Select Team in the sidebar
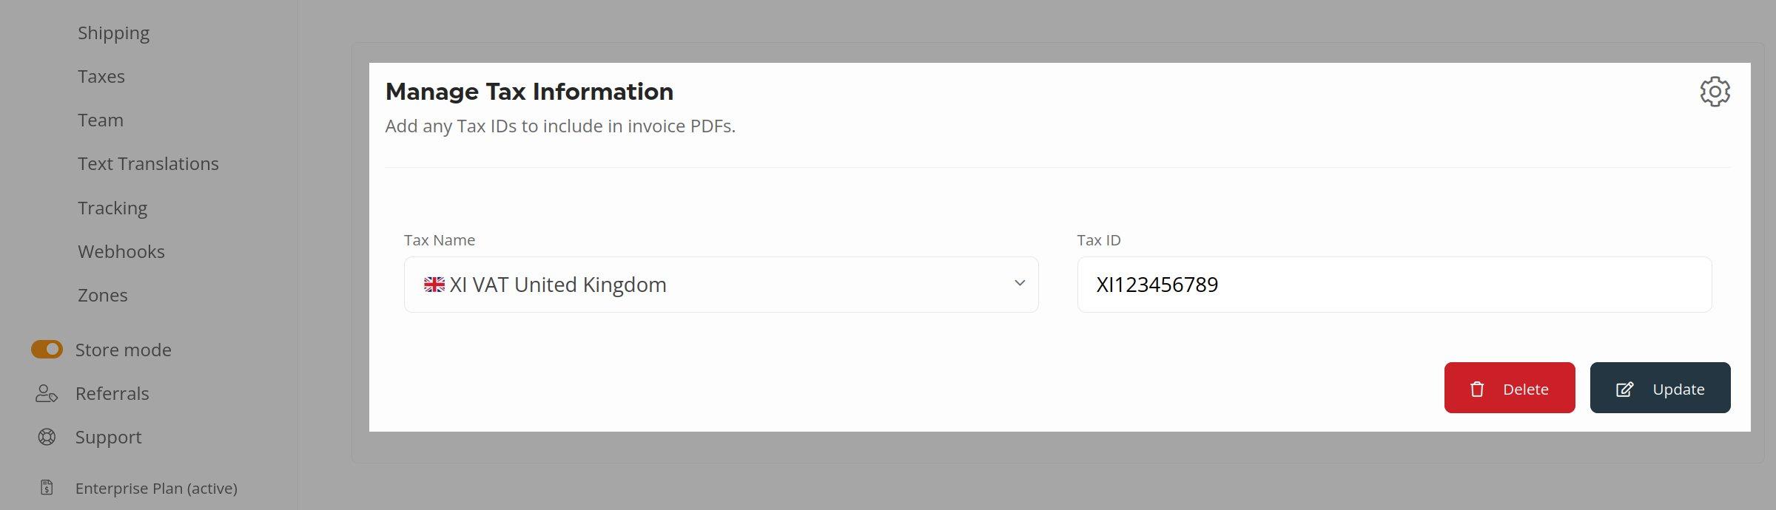The image size is (1776, 510). [101, 120]
